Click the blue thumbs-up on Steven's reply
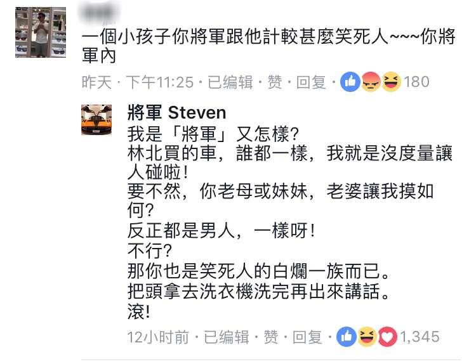Image resolution: width=476 pixels, height=364 pixels. click(x=347, y=337)
